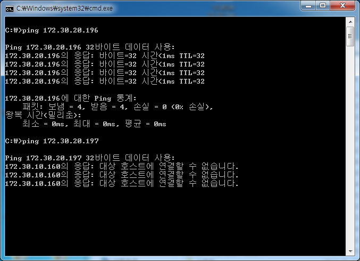This screenshot has height=261, width=360.
Task: Click the first '172.30.10.160의 응답' unreachable line
Action: 122,166
